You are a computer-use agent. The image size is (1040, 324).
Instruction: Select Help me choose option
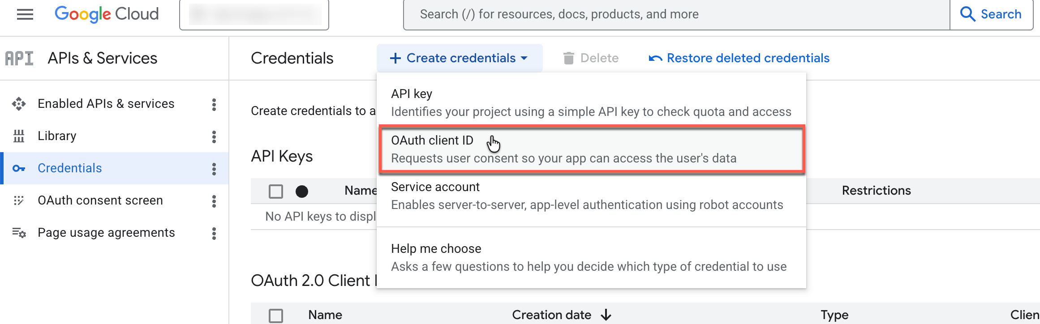point(591,257)
